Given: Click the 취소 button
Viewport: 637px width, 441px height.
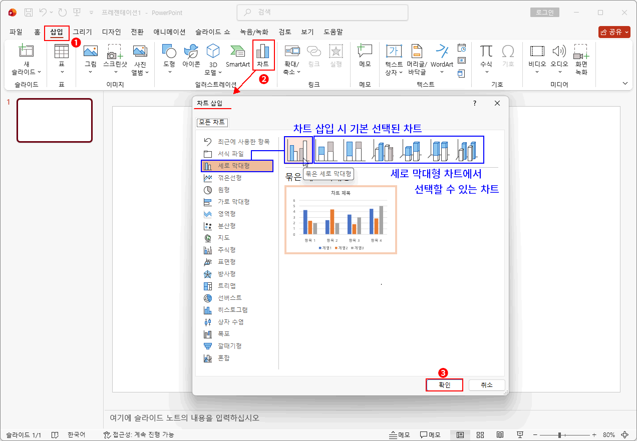Looking at the screenshot, I should [x=486, y=385].
